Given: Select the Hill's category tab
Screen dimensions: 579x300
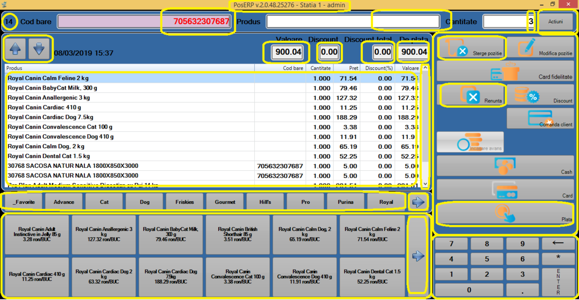Looking at the screenshot, I should point(265,202).
